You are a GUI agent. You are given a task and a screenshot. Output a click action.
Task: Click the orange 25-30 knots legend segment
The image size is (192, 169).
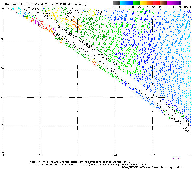[150, 3]
